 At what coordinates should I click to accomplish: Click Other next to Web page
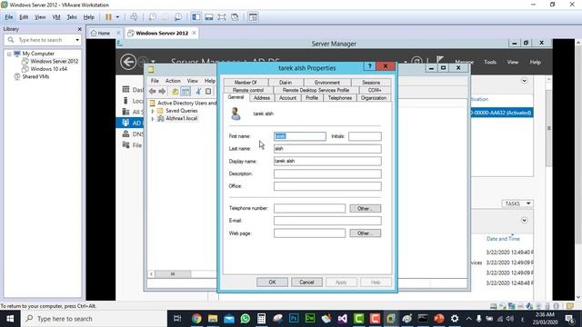point(365,233)
